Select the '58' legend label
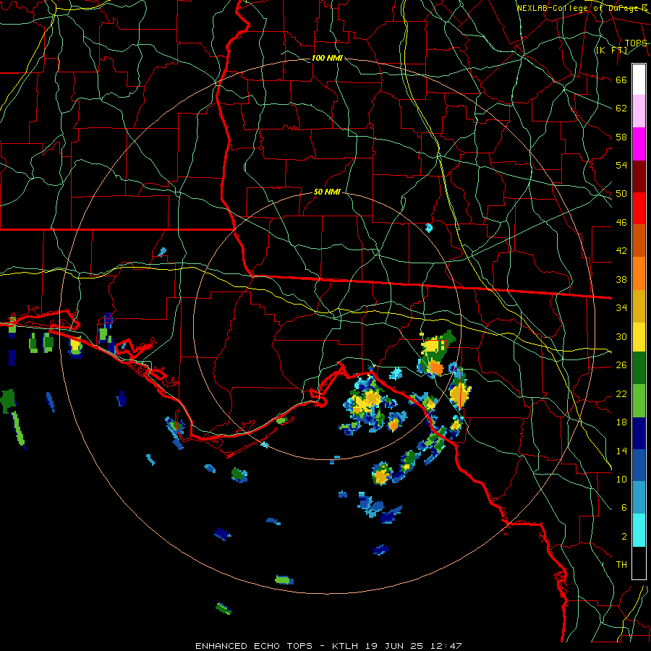651x651 pixels. pos(621,137)
